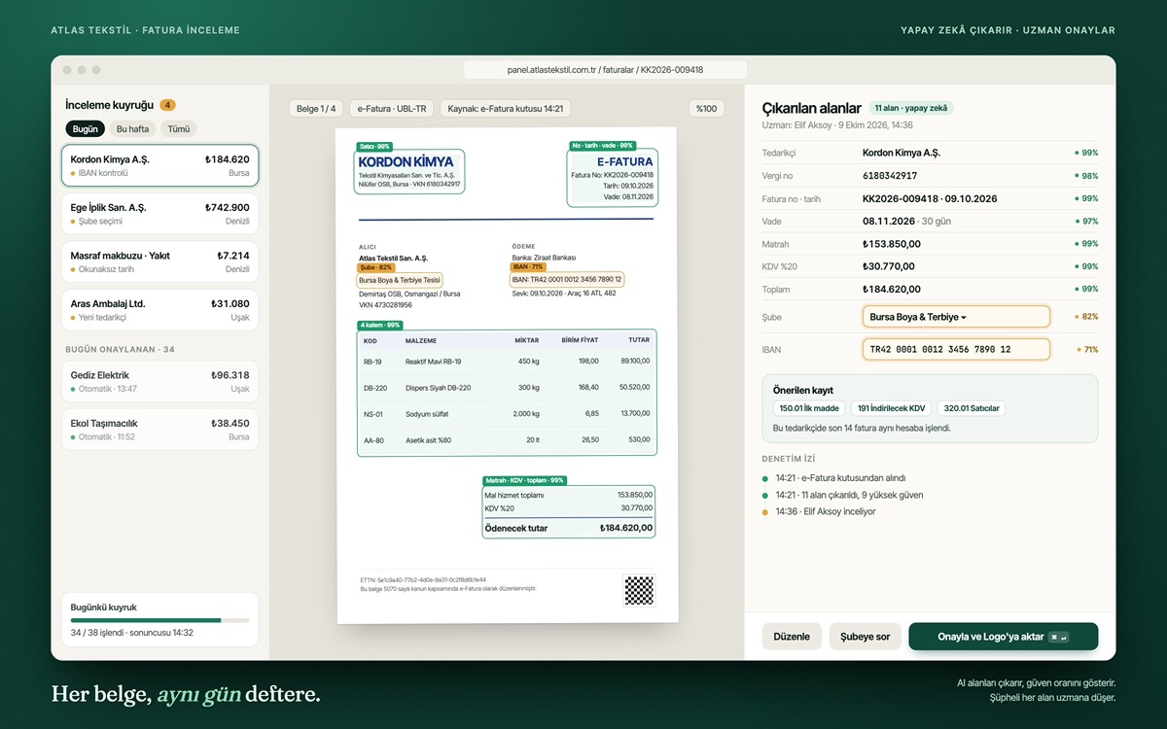The image size is (1167, 729).
Task: Open the Ege İplik San. A.Ş. card
Action: (159, 214)
